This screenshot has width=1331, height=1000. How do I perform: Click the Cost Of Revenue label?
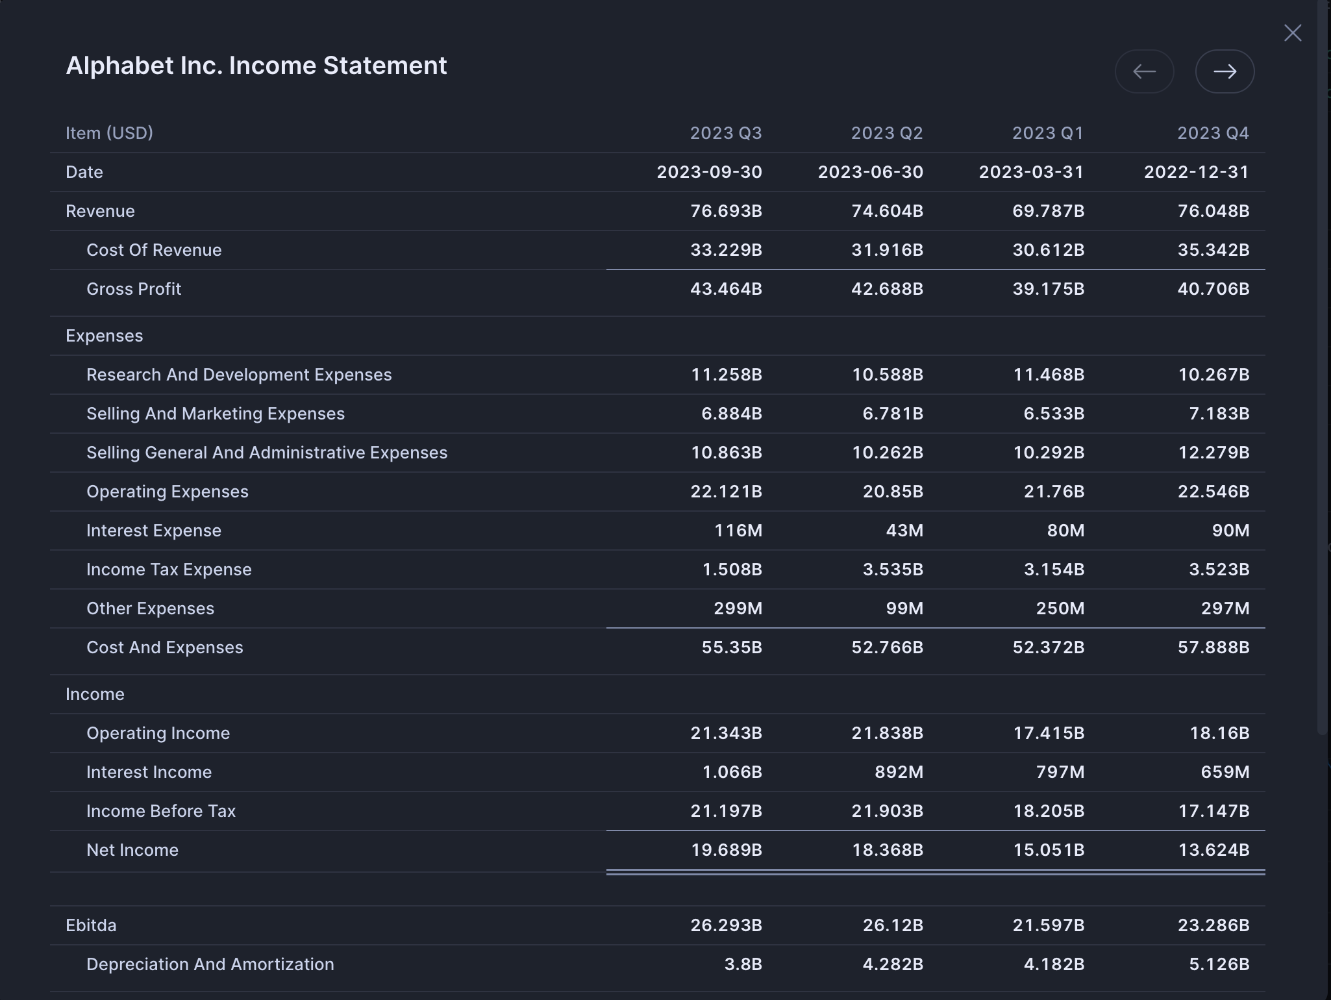click(154, 250)
